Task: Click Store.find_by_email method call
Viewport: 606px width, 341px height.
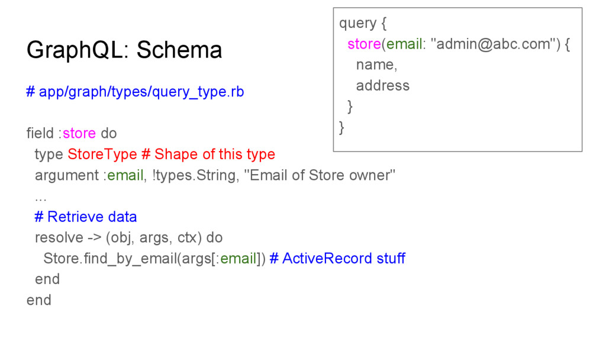Action: point(110,259)
